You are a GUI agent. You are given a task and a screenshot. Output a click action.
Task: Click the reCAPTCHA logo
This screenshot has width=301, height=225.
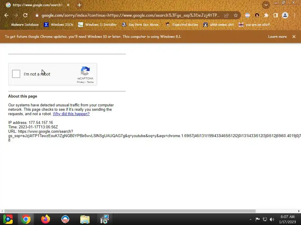tap(85, 71)
